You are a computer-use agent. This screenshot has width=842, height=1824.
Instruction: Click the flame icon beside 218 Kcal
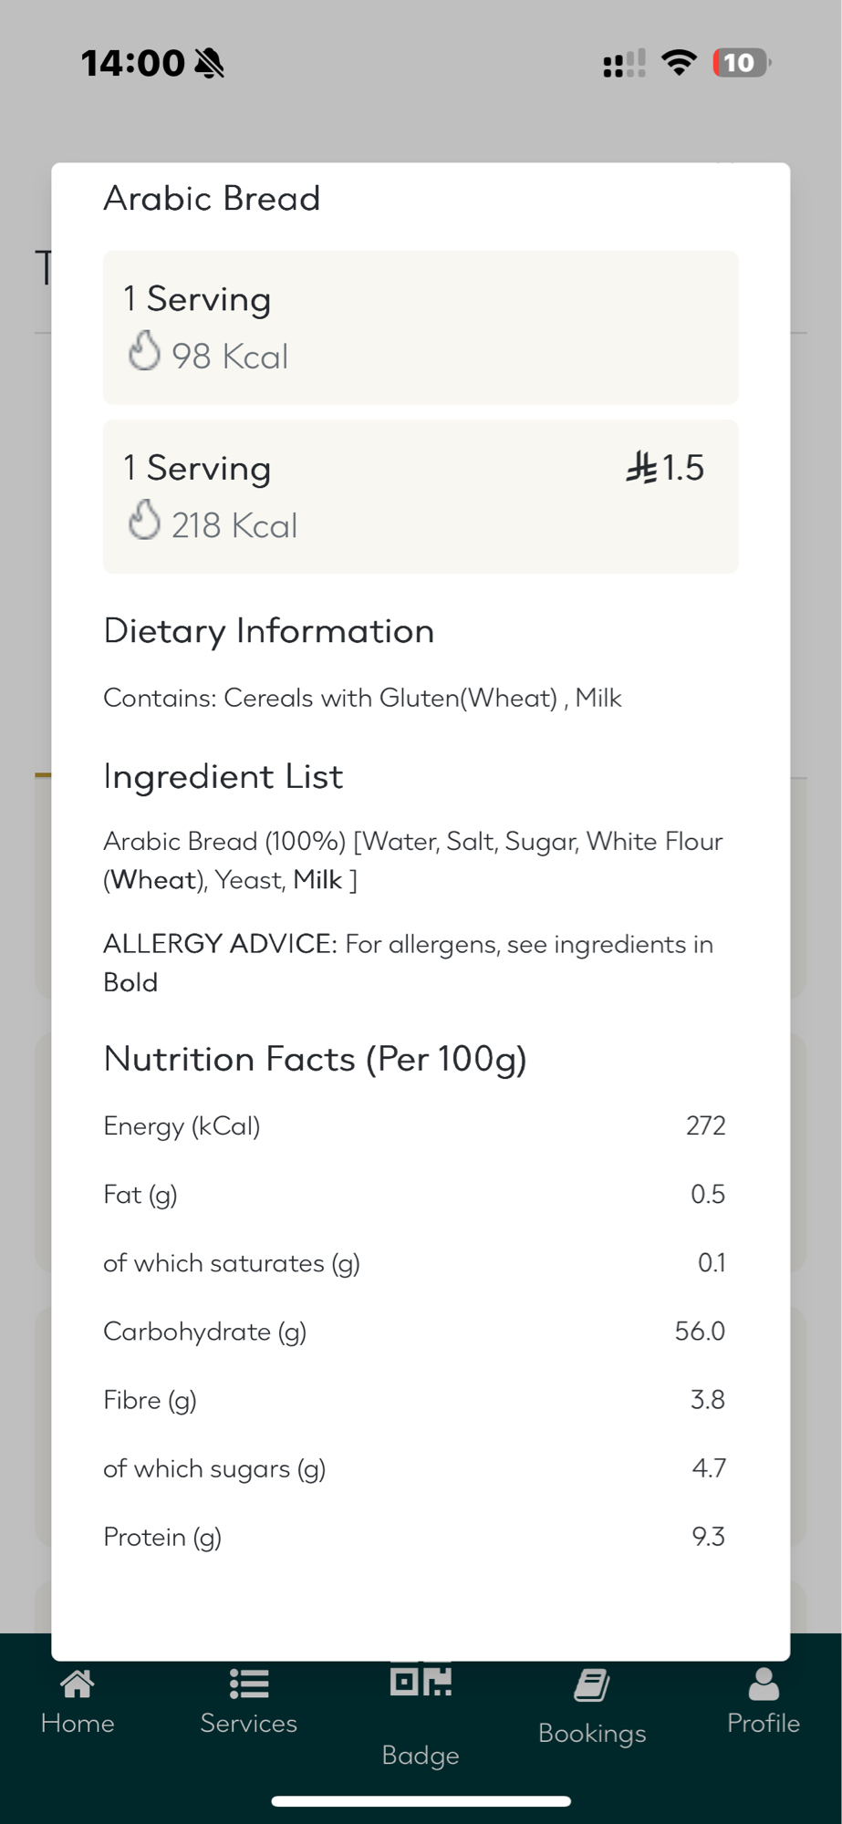[144, 521]
